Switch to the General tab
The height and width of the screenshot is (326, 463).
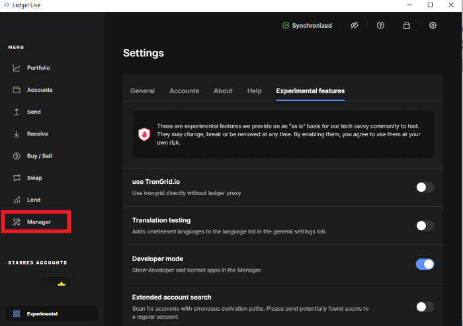[143, 91]
